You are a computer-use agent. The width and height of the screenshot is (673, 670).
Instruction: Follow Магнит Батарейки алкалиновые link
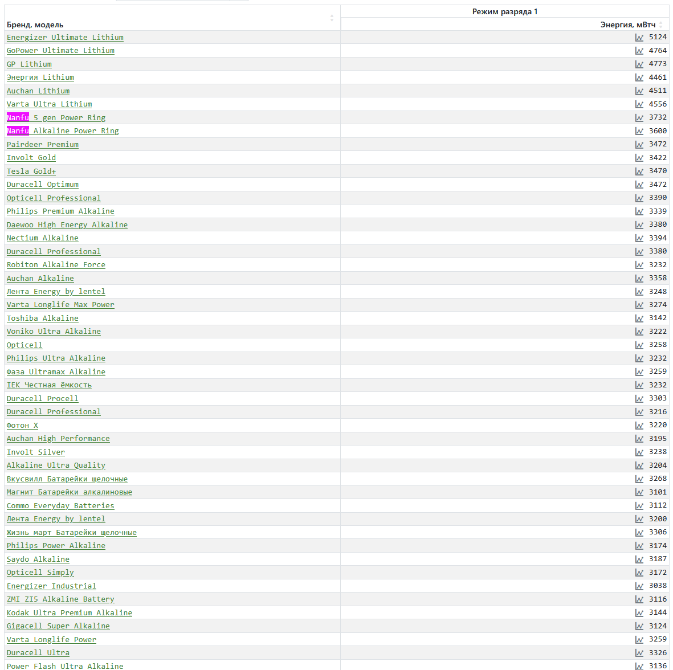[x=70, y=492]
